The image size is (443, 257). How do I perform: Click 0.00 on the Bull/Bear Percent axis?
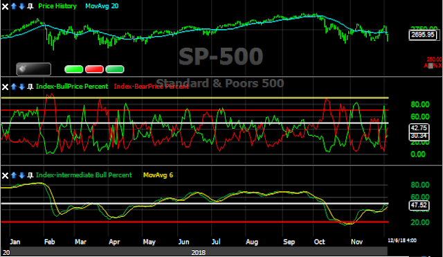(418, 154)
